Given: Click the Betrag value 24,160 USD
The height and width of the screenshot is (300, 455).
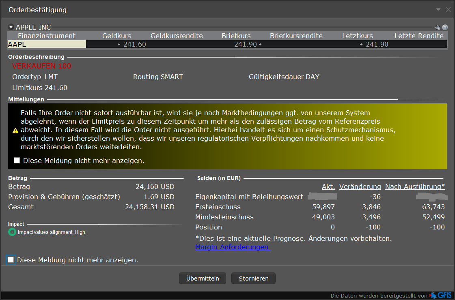Looking at the screenshot, I should coord(155,186).
